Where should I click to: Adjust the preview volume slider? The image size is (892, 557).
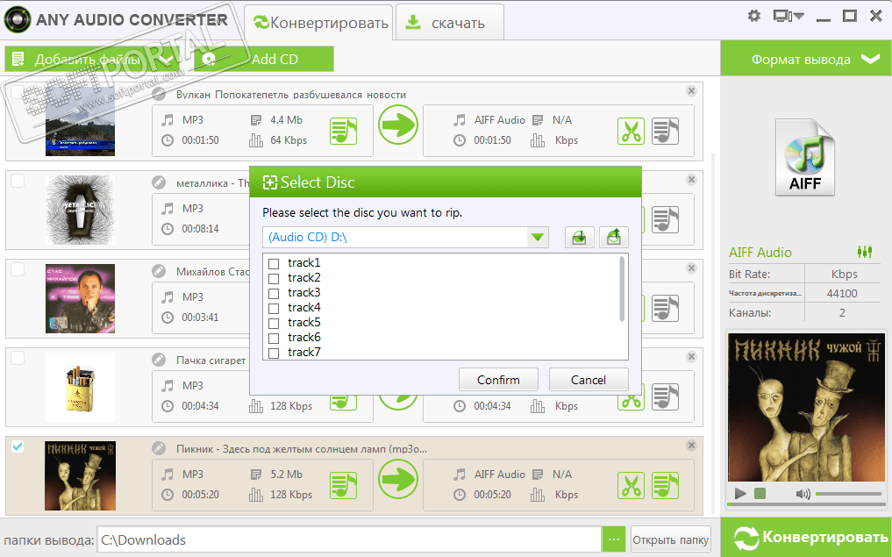pos(849,494)
